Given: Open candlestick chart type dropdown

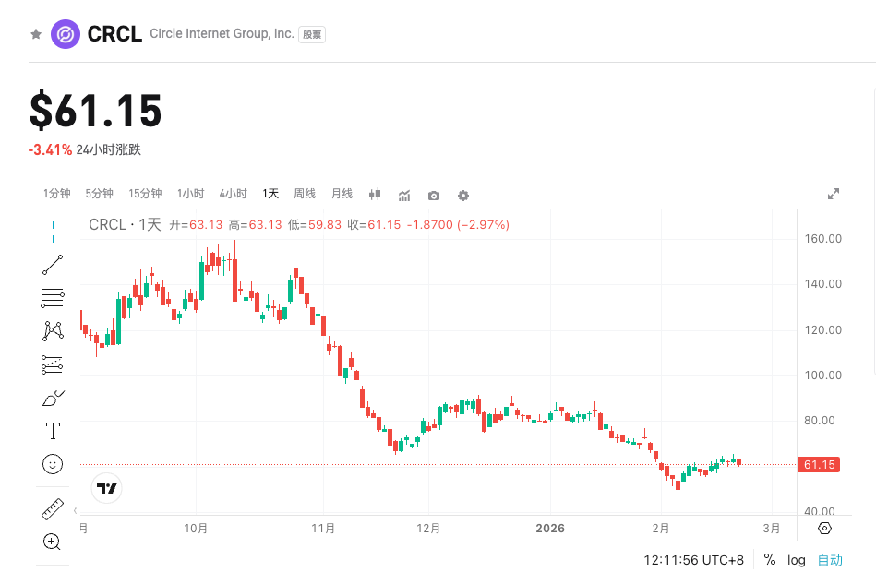Looking at the screenshot, I should point(375,195).
